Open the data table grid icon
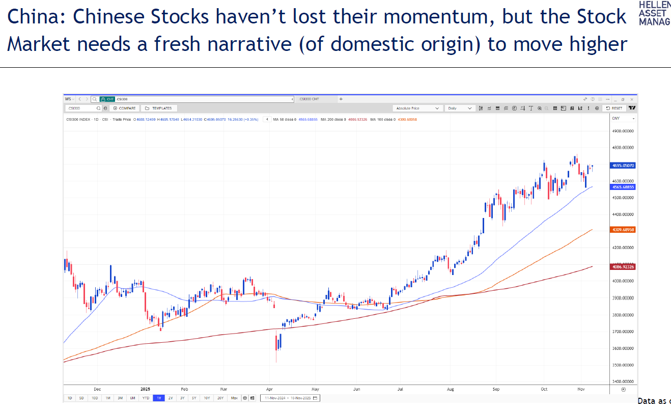This screenshot has height=411, width=671. coord(555,108)
